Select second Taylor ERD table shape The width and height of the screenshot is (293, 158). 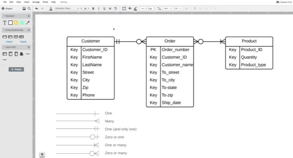pyautogui.click(x=11, y=54)
